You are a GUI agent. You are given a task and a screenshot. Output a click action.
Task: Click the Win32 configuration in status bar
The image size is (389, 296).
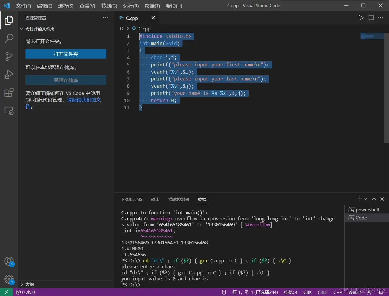(x=355, y=292)
